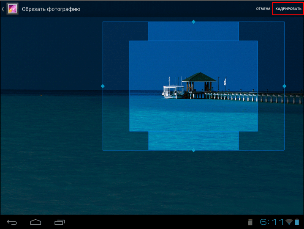Select the right diamond handle of the crop frame
Image resolution: width=304 pixels, height=229 pixels.
284,86
